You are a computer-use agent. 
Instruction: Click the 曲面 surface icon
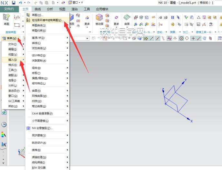(127, 18)
